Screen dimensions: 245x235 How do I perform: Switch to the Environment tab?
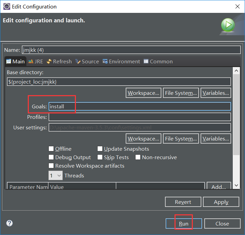pos(121,62)
